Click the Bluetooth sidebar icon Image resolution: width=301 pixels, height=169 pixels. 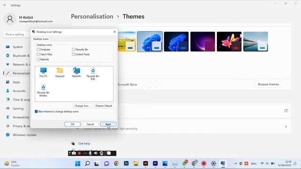(x=8, y=55)
